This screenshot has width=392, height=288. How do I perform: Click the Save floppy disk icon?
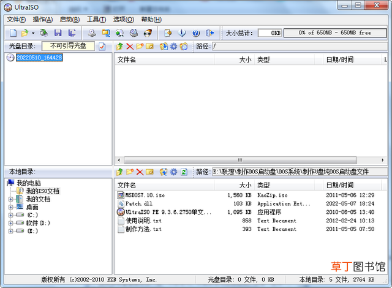point(58,32)
